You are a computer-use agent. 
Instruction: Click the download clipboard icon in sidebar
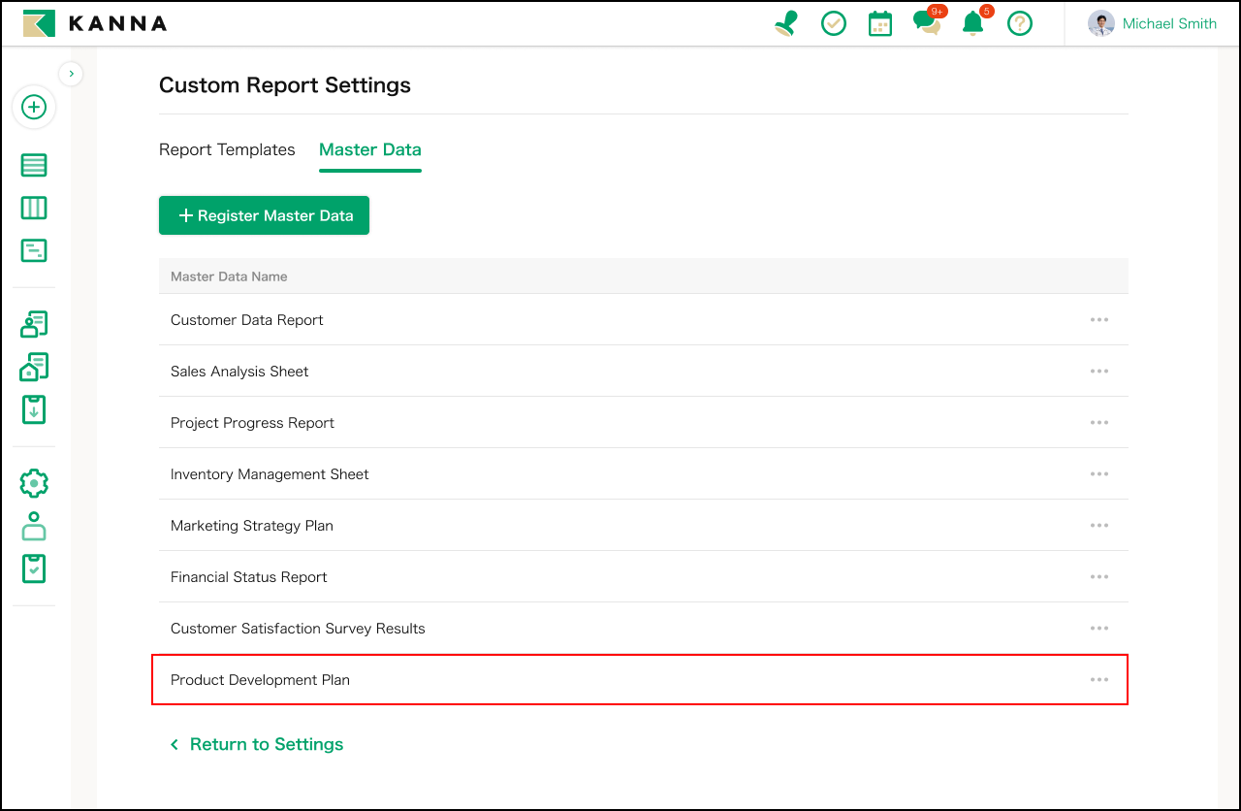34,409
